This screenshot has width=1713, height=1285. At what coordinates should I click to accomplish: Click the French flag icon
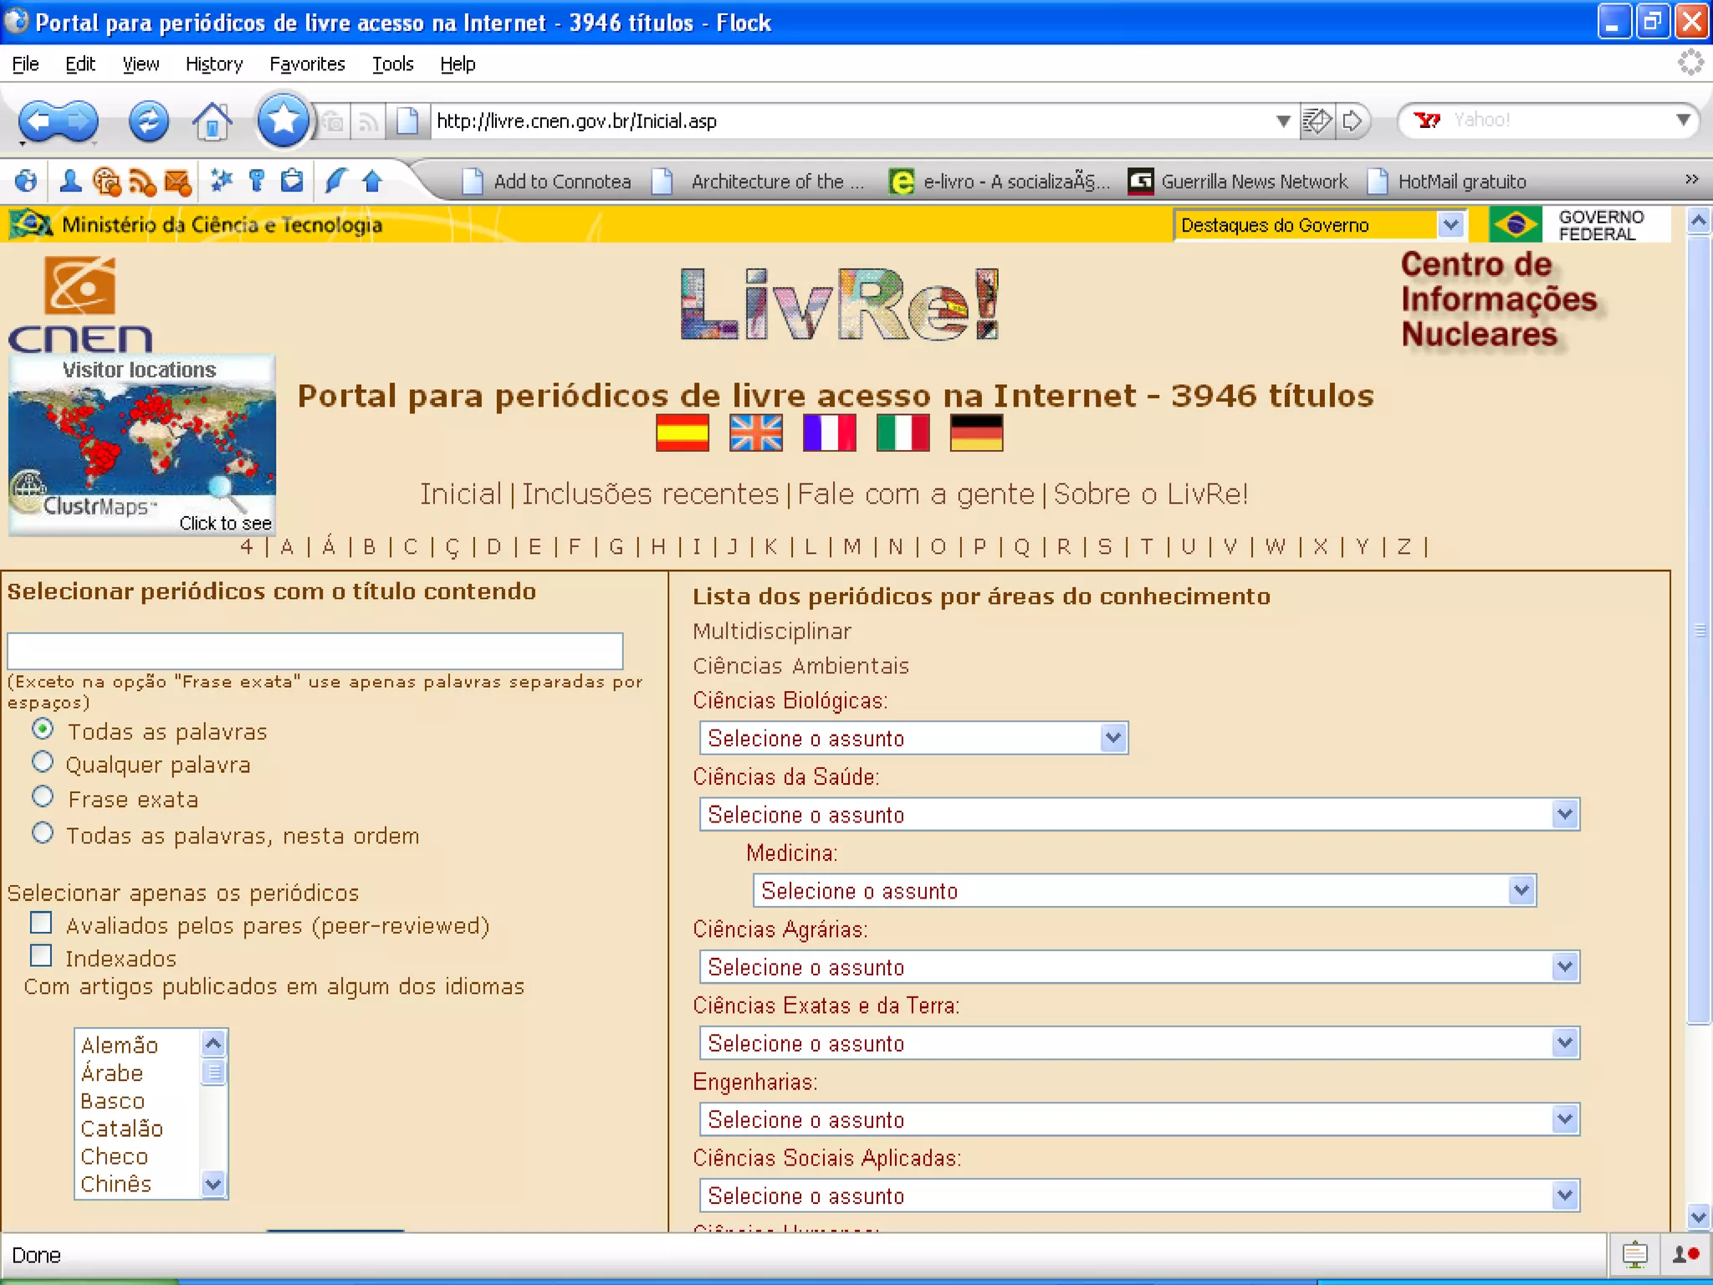point(829,433)
